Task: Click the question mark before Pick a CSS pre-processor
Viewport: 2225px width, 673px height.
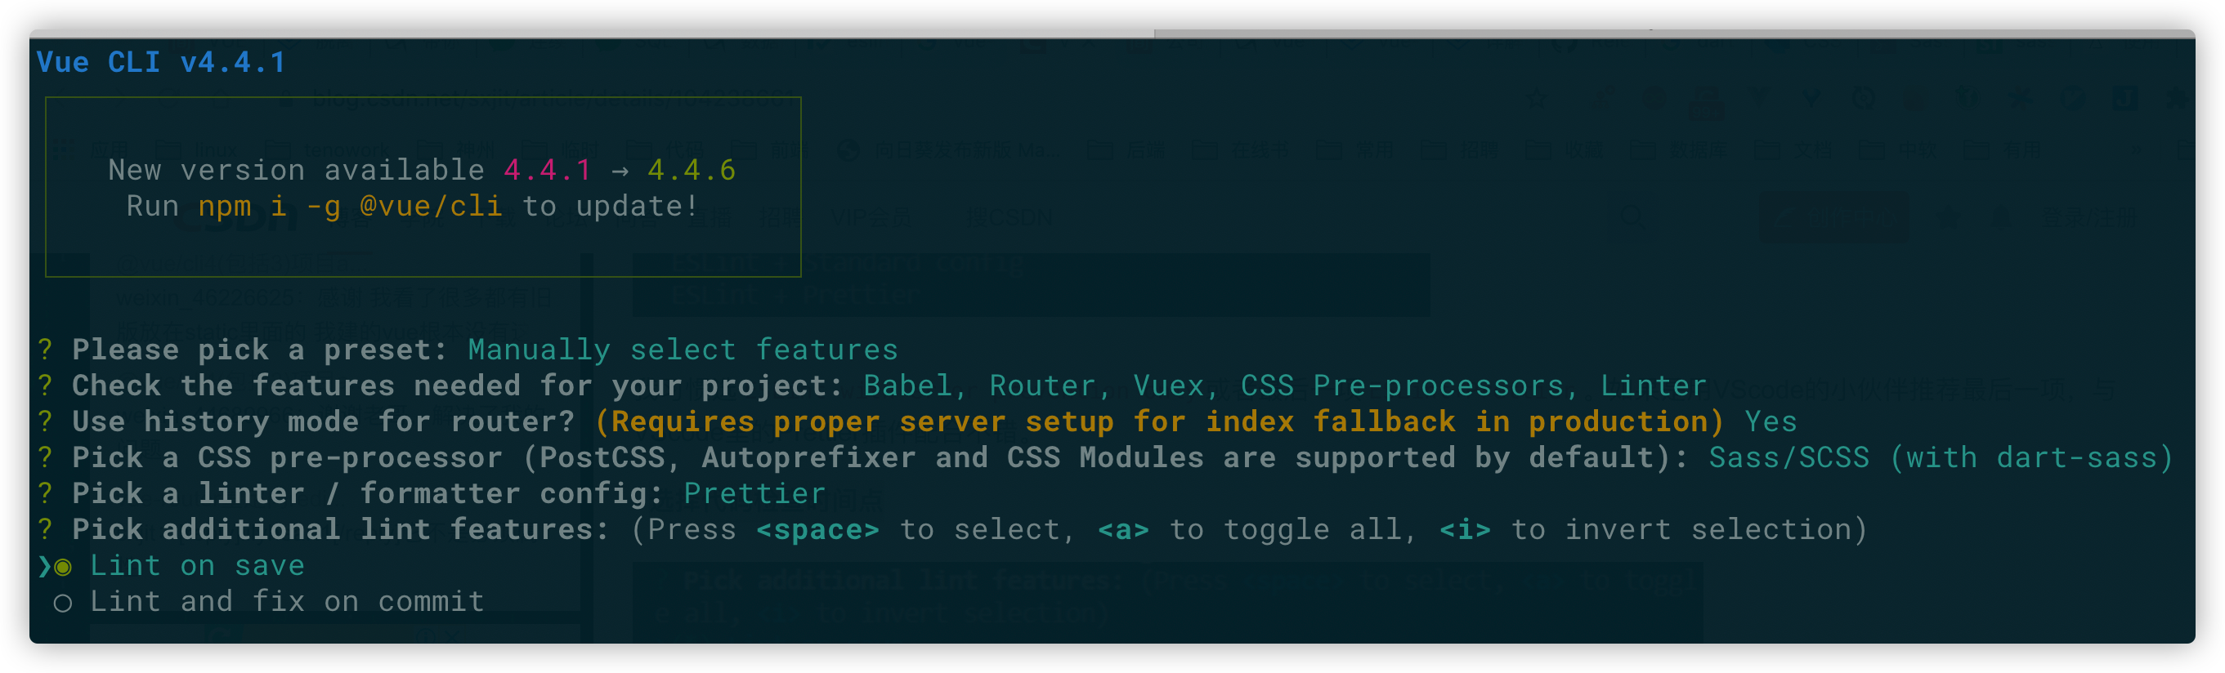Action: point(45,457)
